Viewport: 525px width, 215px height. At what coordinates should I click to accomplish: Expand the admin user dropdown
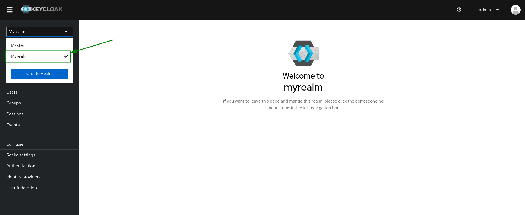pyautogui.click(x=488, y=10)
